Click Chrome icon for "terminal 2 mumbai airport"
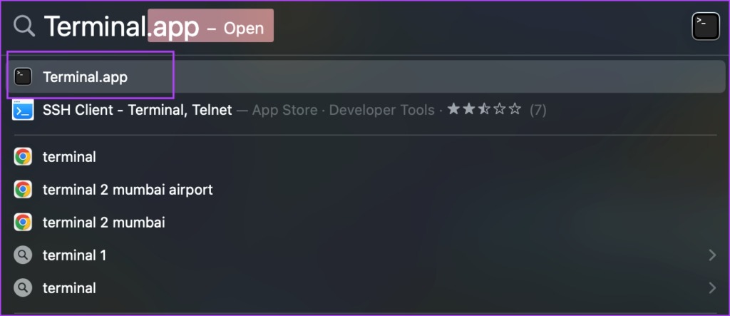The image size is (730, 316). coord(23,190)
